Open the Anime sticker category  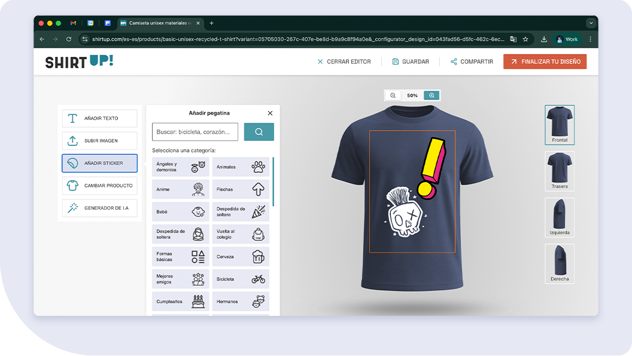coord(181,189)
